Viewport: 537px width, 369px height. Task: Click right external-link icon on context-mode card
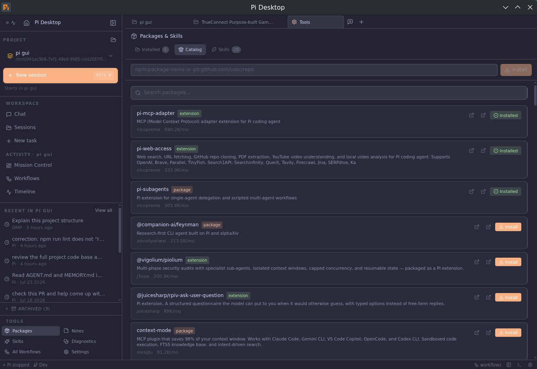point(488,332)
